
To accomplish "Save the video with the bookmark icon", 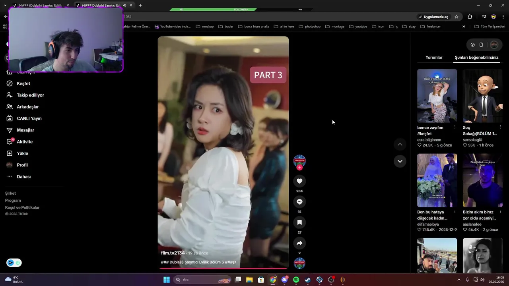I will click(x=299, y=222).
